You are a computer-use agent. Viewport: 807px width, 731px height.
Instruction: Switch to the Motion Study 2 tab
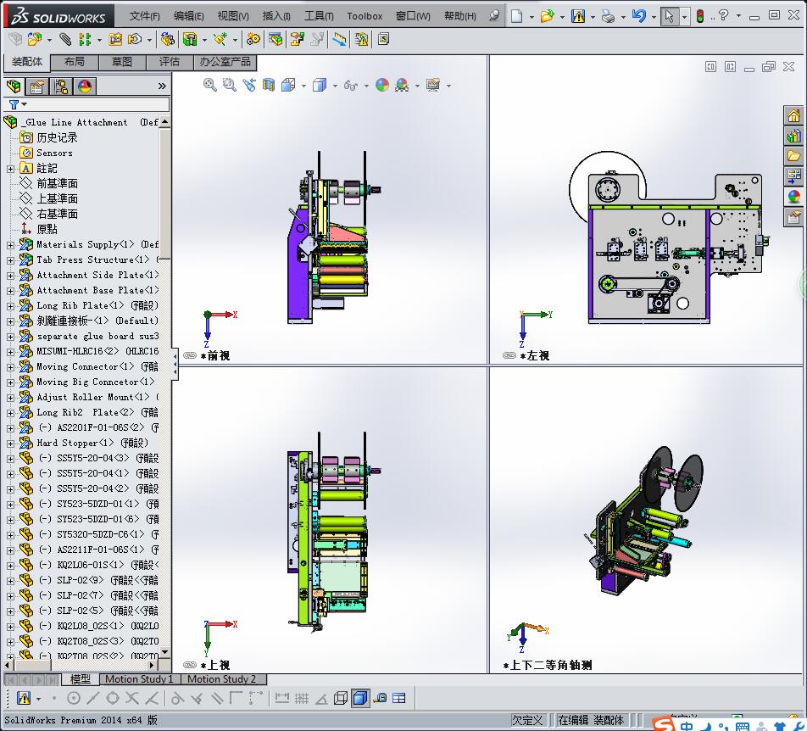[222, 679]
